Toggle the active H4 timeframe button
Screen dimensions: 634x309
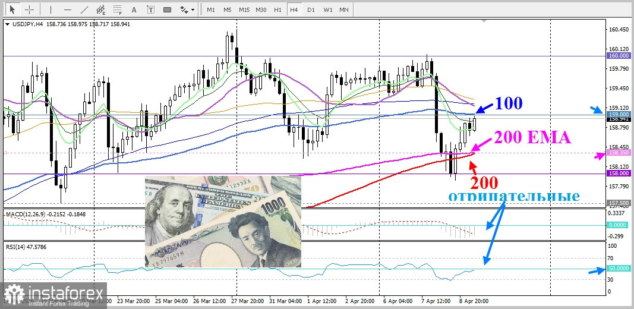pyautogui.click(x=294, y=10)
